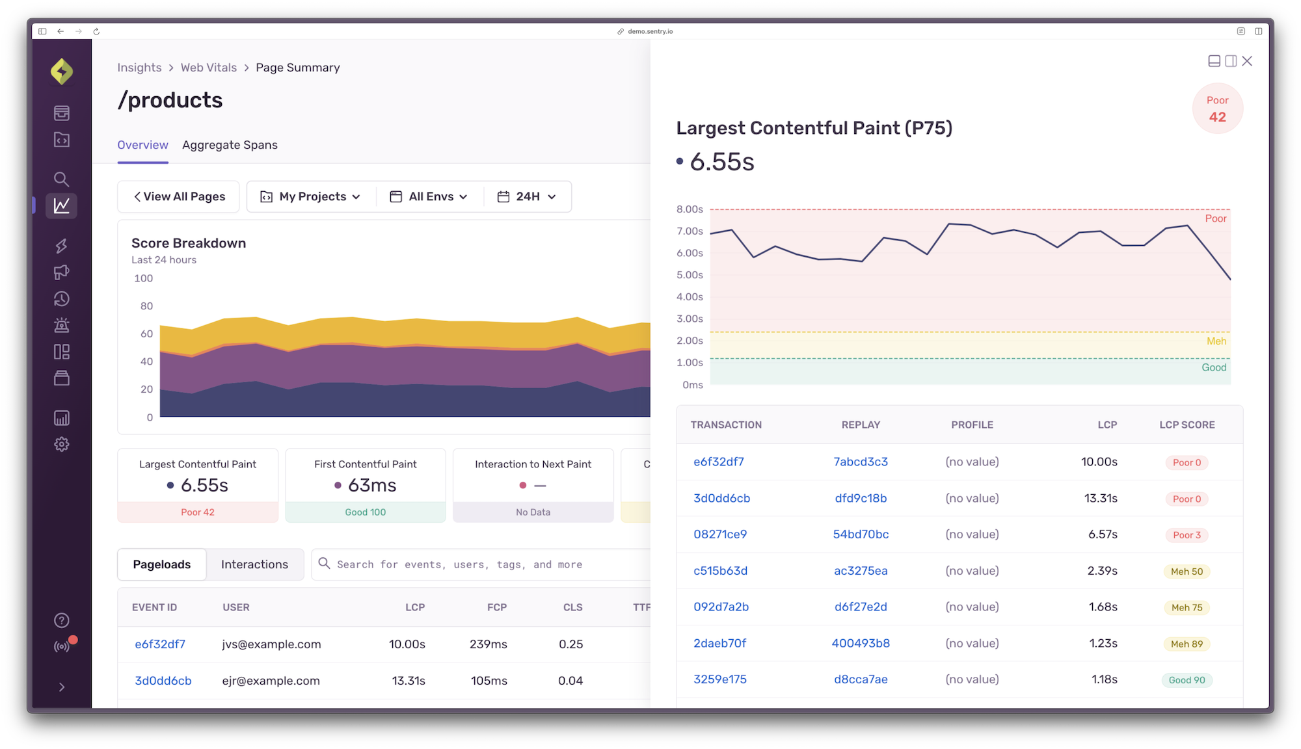The height and width of the screenshot is (749, 1301).
Task: Open user feedback megaphone icon
Action: pyautogui.click(x=62, y=272)
